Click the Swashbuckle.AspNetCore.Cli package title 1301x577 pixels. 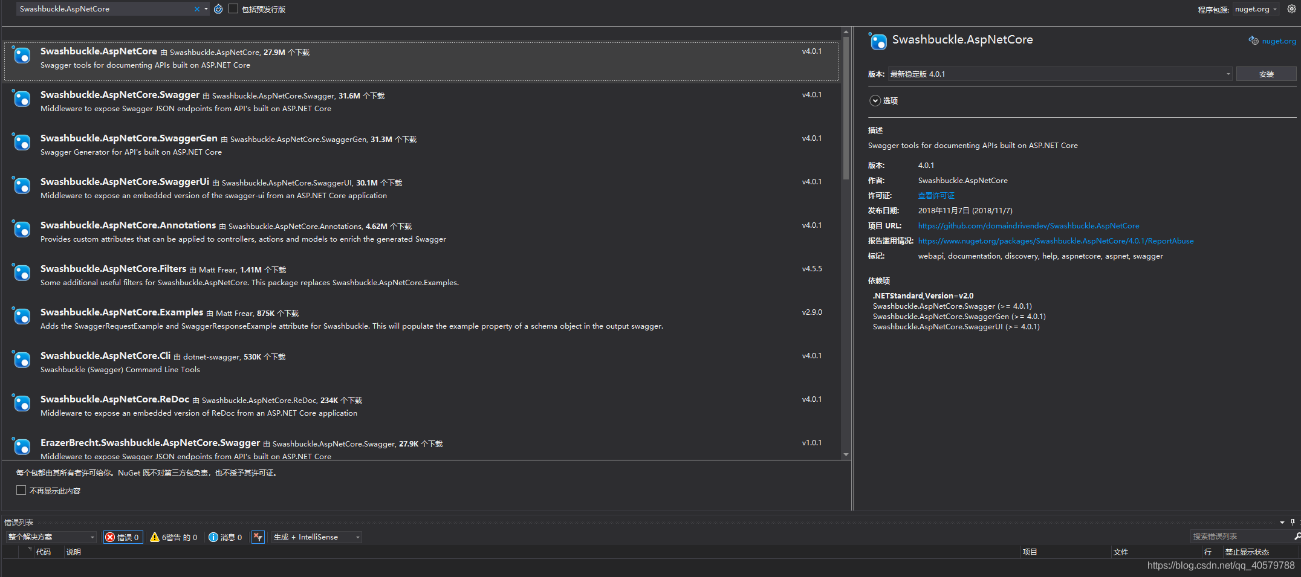coord(105,356)
